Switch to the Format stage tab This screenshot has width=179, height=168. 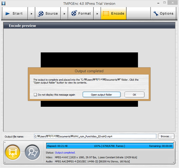81,13
